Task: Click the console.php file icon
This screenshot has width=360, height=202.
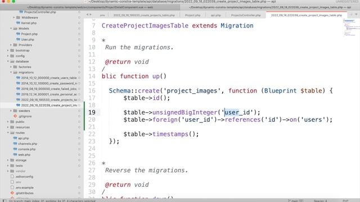Action: (x=15, y=149)
